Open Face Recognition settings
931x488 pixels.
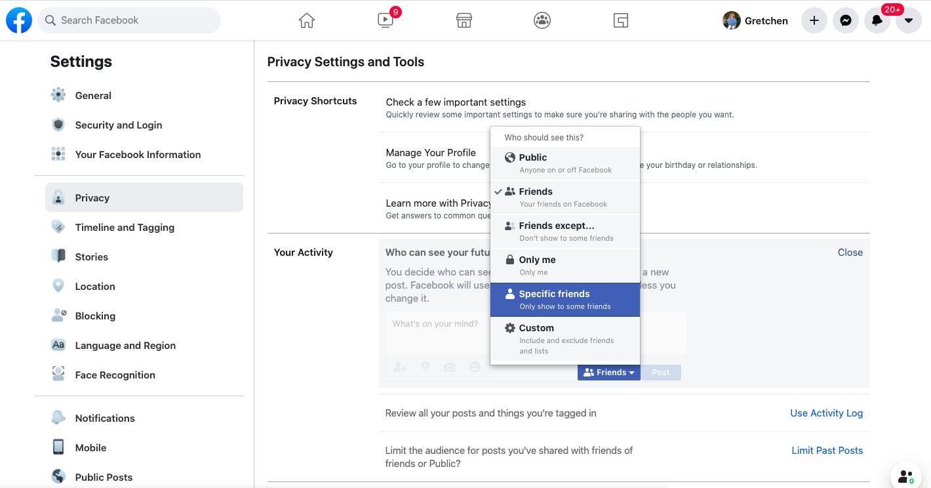click(x=144, y=375)
